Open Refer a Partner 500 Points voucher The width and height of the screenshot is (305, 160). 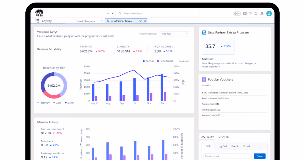click(x=215, y=98)
